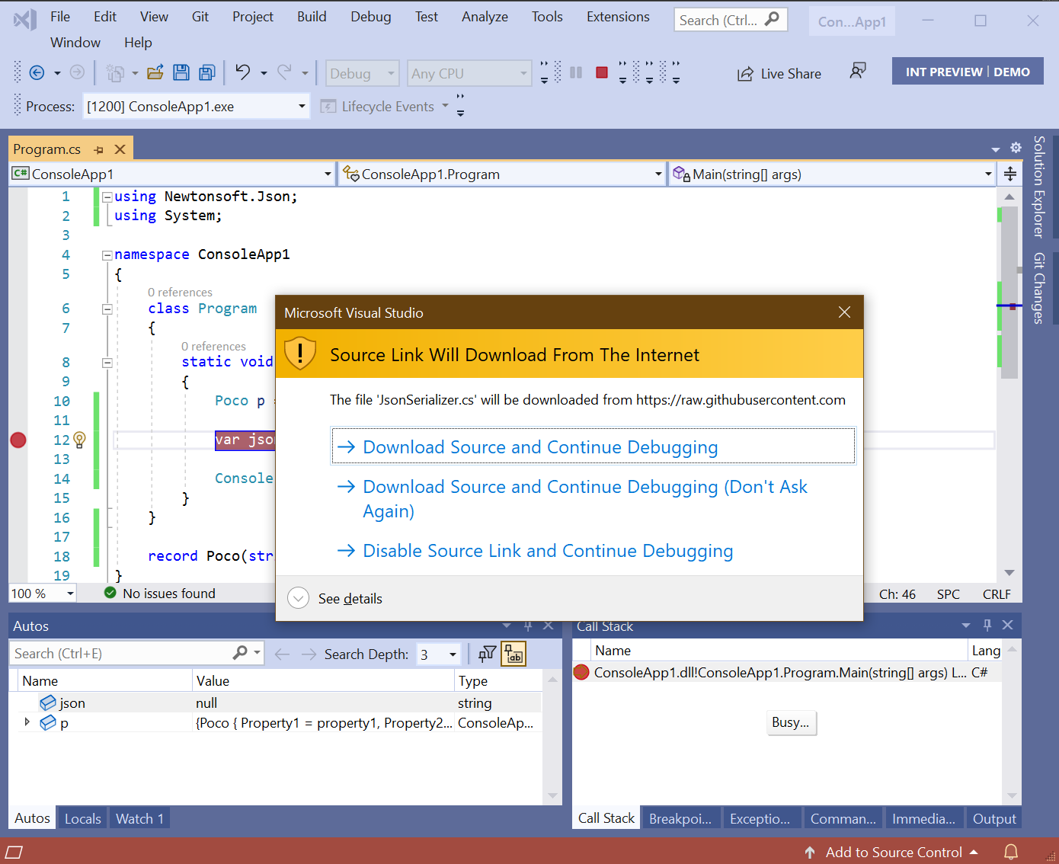Click the Visual Studio logo icon
The image size is (1059, 864).
click(25, 19)
